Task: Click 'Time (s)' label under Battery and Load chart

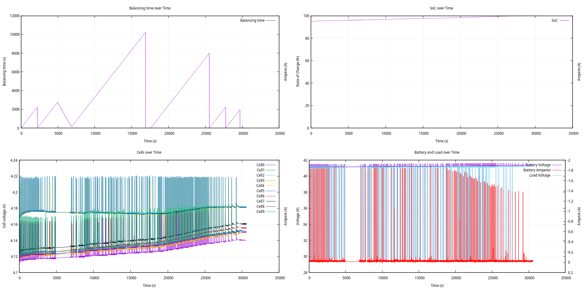Action: 437,286
